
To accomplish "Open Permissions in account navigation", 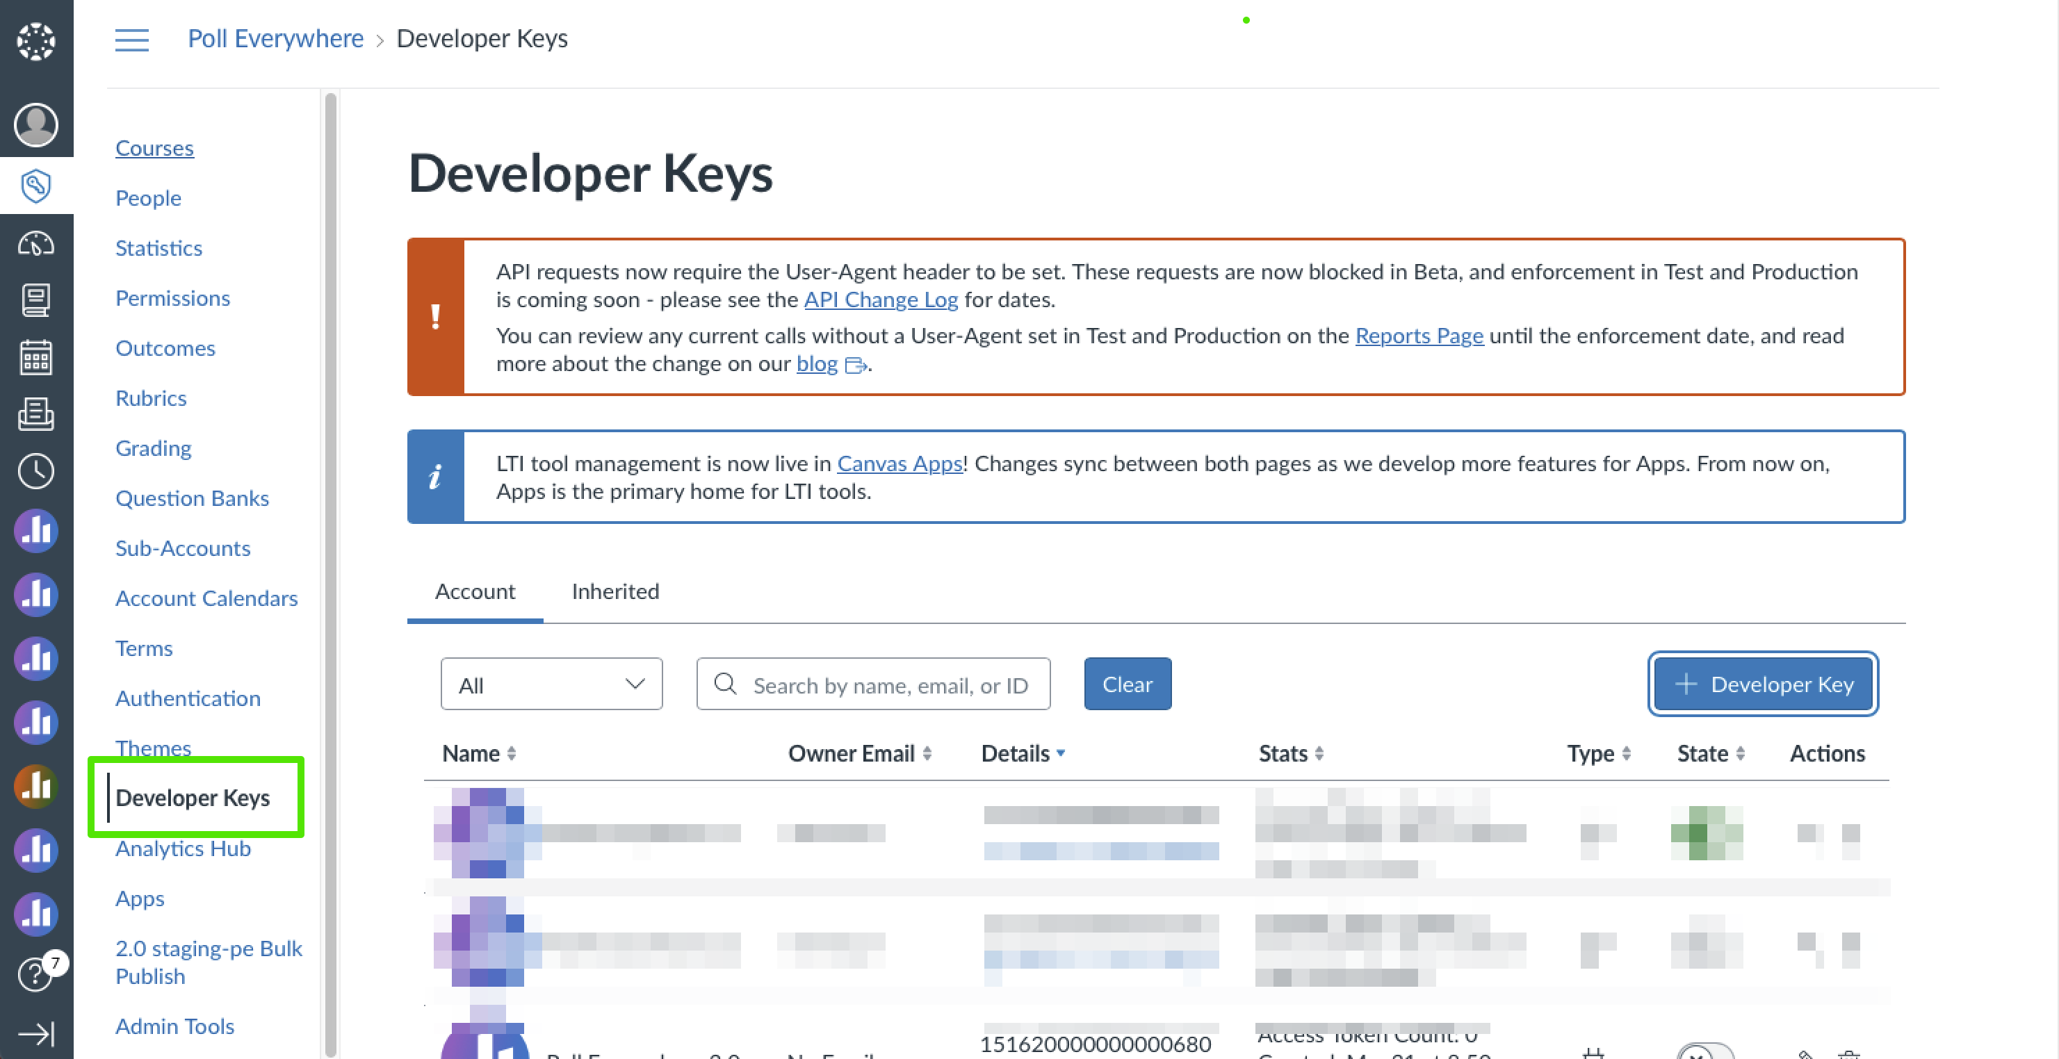I will point(172,298).
